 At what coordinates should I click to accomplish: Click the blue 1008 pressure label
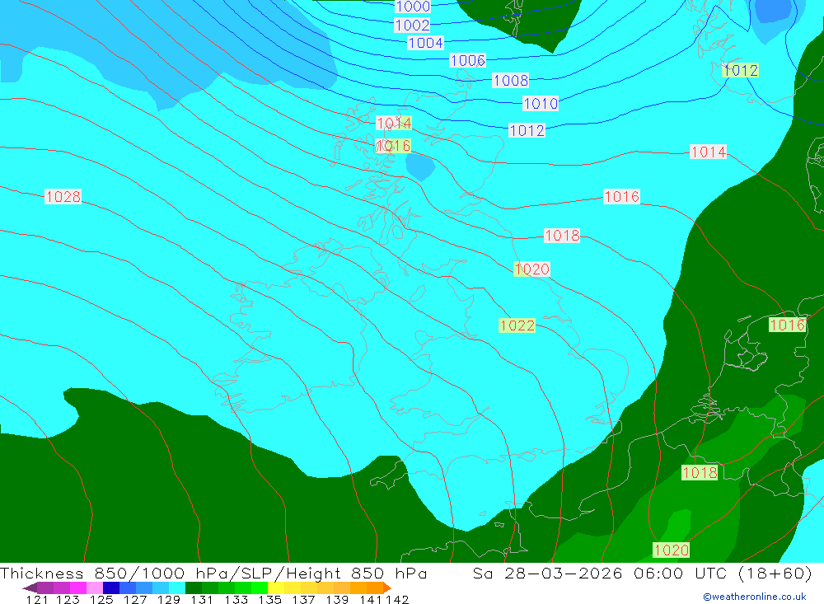click(511, 81)
